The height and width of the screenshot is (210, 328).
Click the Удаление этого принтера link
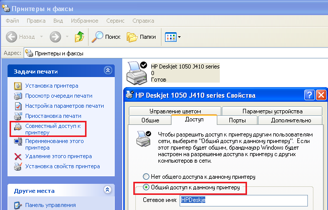(x=58, y=156)
